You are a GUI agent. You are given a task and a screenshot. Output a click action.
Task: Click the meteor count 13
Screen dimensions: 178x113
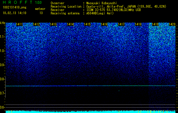pos(41,13)
